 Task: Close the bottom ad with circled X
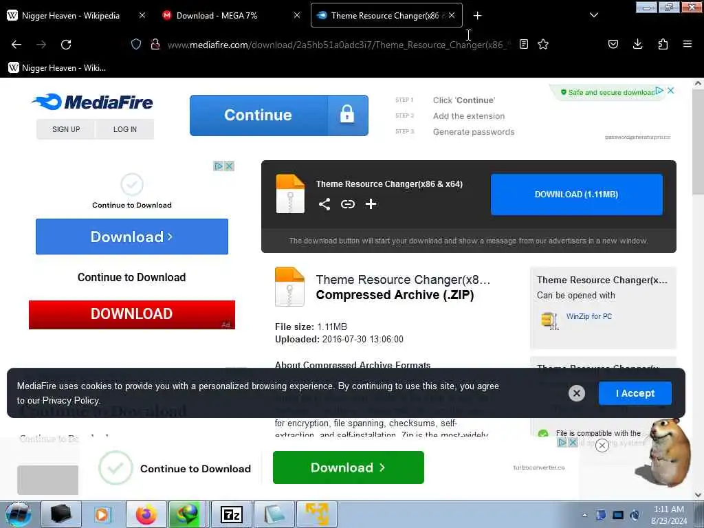pyautogui.click(x=602, y=445)
